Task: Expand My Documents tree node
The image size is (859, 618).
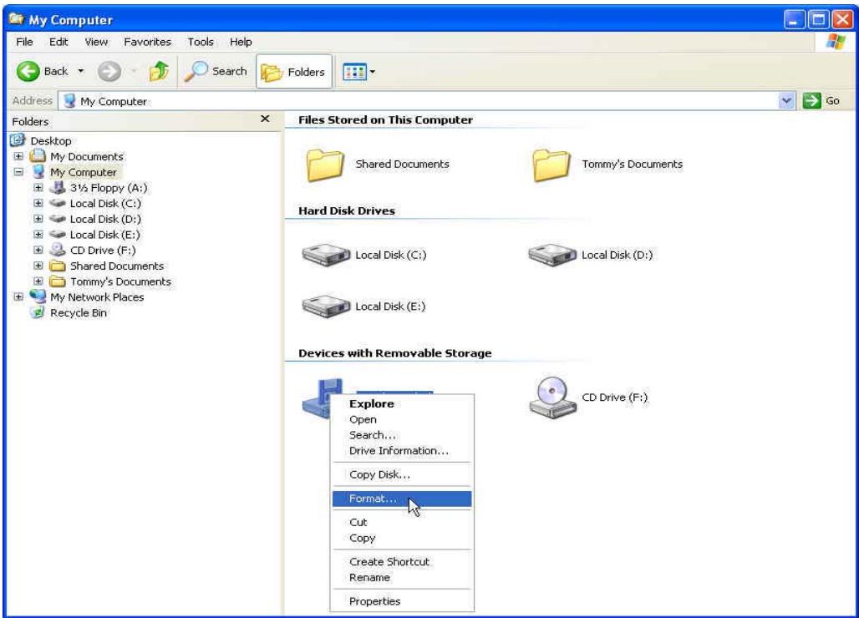Action: [x=18, y=156]
